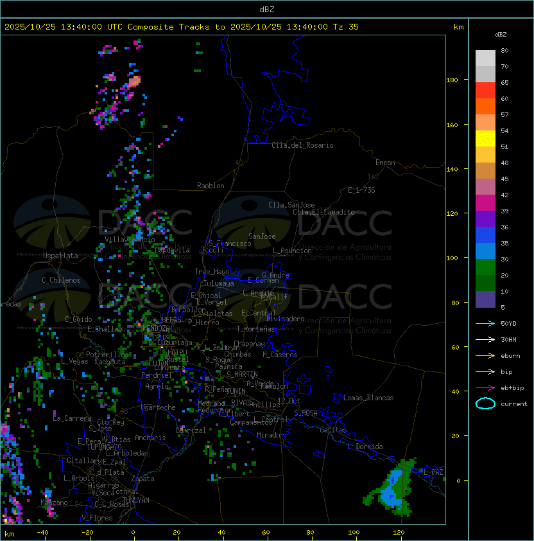The image size is (534, 541).
Task: Click the green-blue storm cell near L_PAZ
Action: pyautogui.click(x=393, y=487)
